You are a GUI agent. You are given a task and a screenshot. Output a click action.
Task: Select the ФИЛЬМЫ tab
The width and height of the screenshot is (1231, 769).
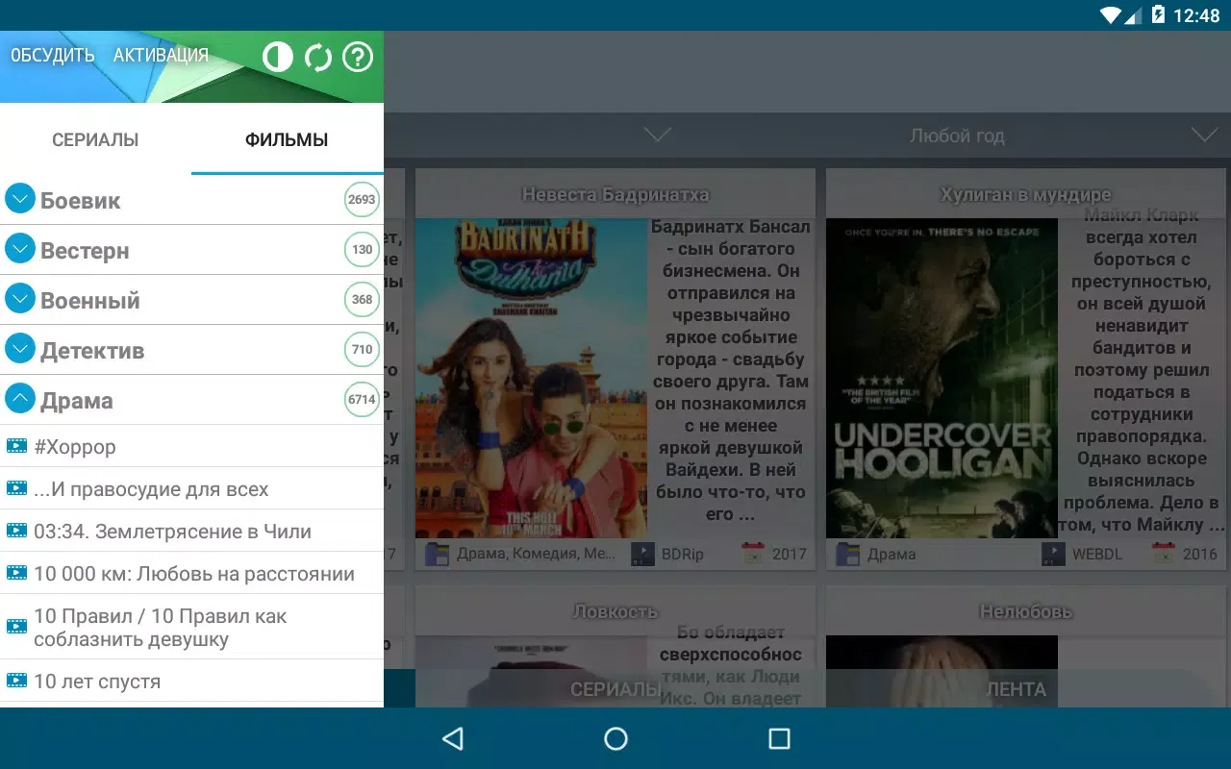coord(287,140)
